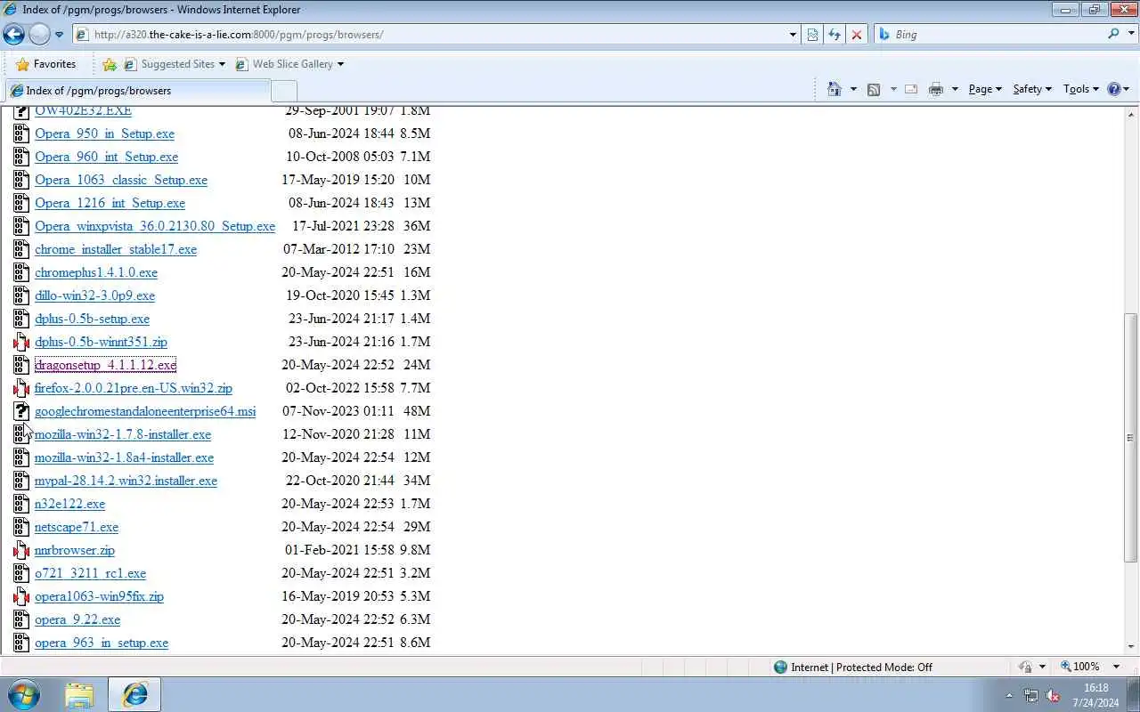Click the scrollbar down arrow
The image size is (1140, 712).
(1131, 646)
